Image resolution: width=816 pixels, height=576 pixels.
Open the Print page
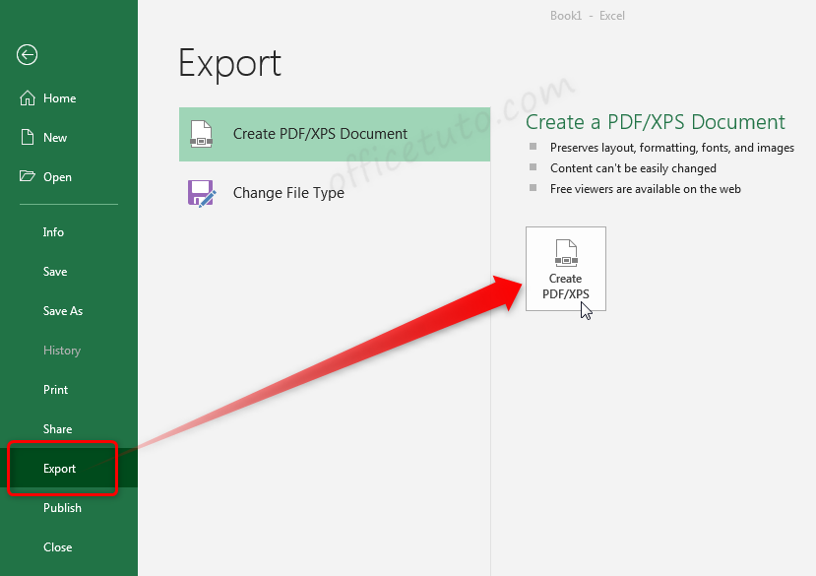tap(55, 389)
